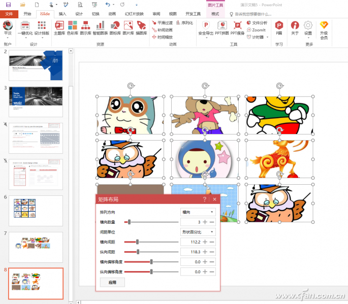Click 时间缩放 time scaling
The image size is (348, 304).
click(x=162, y=37)
